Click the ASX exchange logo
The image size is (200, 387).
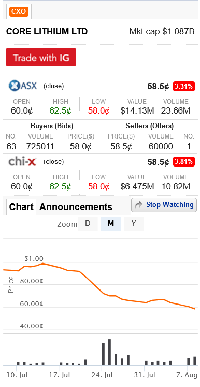coord(23,86)
